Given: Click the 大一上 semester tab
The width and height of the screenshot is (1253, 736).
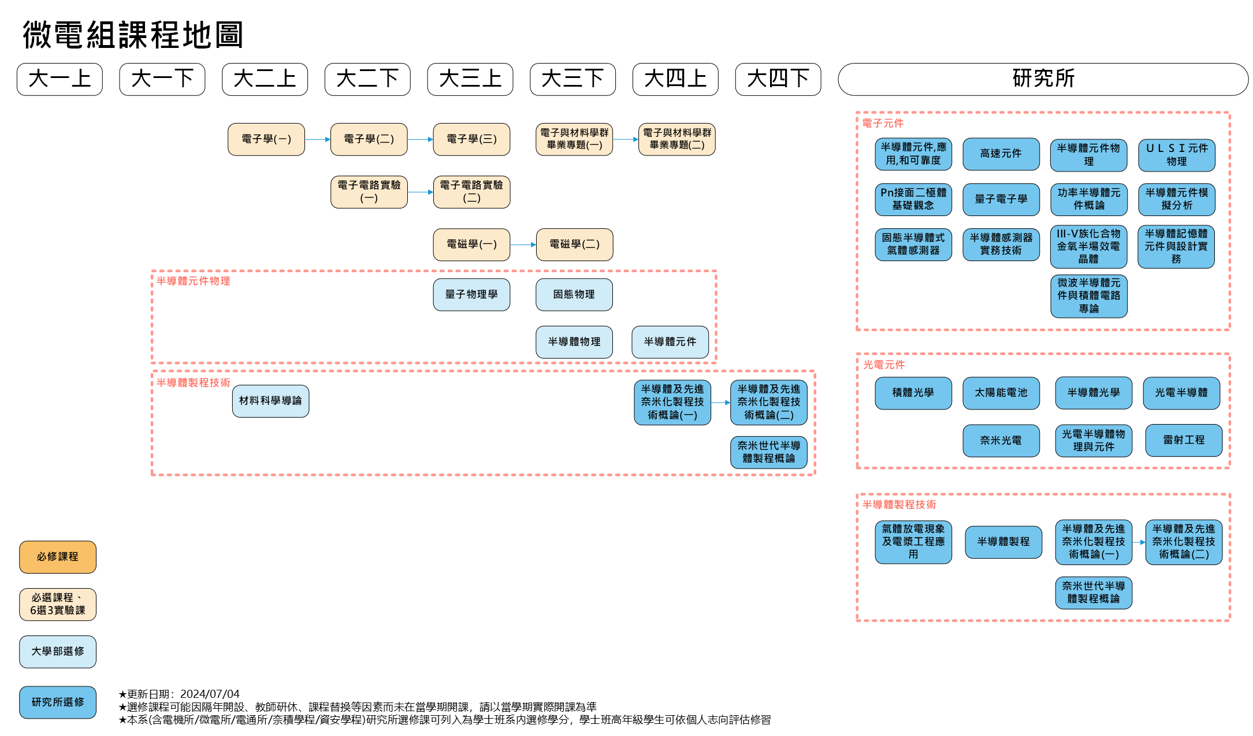Looking at the screenshot, I should [x=60, y=79].
